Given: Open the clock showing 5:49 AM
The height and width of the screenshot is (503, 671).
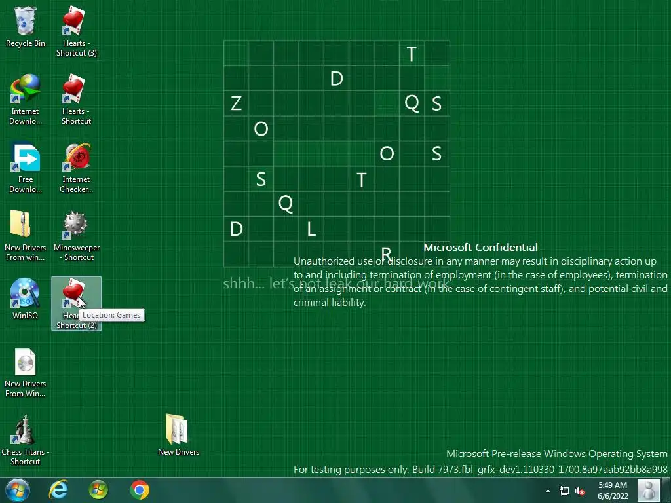Looking at the screenshot, I should [613, 491].
